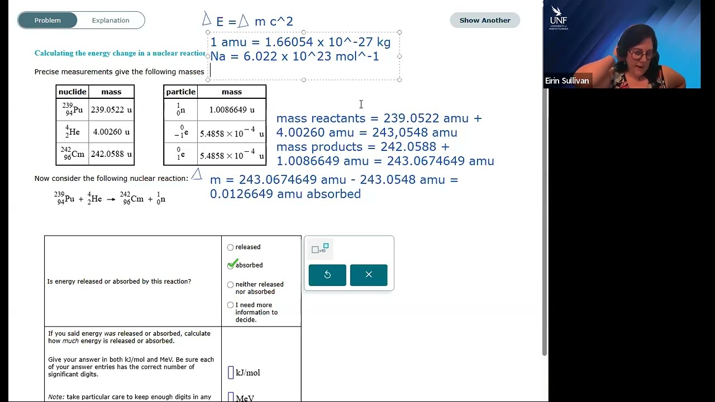
Task: Click the 'nuclide' table header
Action: (x=73, y=92)
